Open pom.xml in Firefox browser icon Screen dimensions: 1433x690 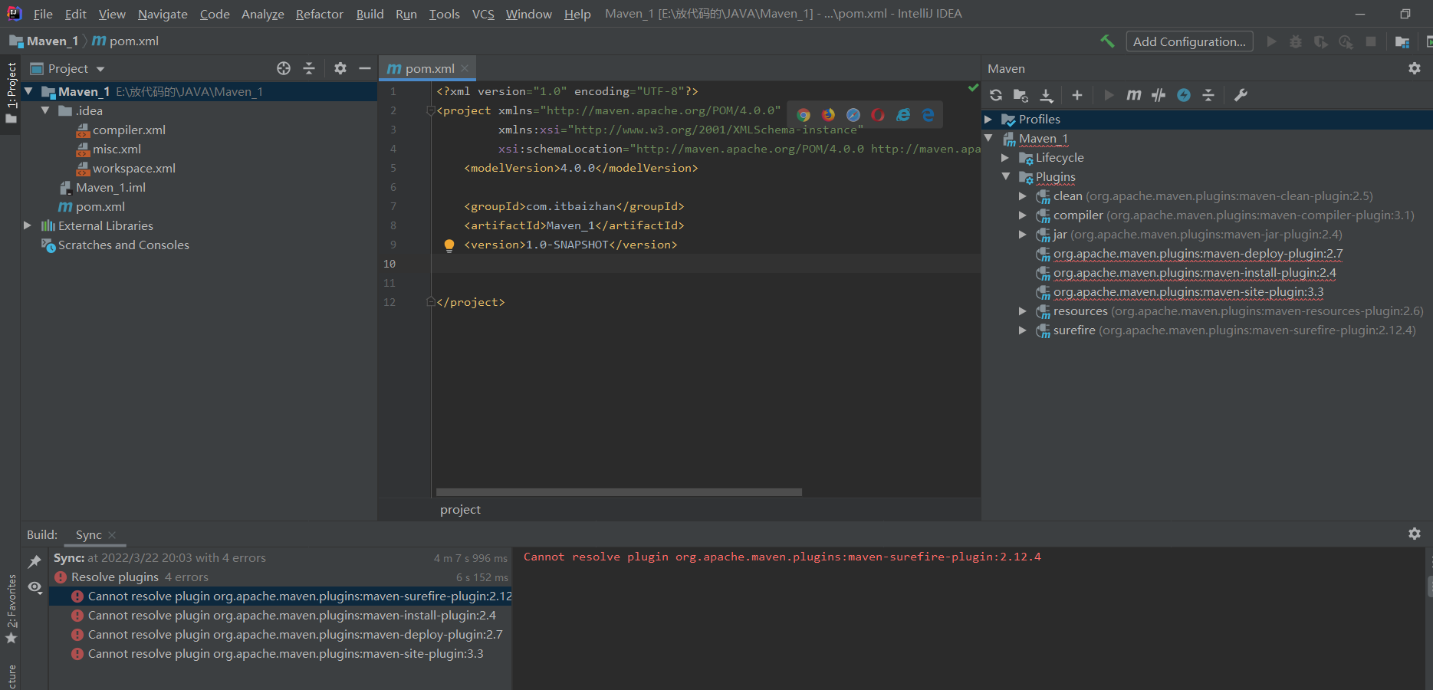(x=829, y=115)
